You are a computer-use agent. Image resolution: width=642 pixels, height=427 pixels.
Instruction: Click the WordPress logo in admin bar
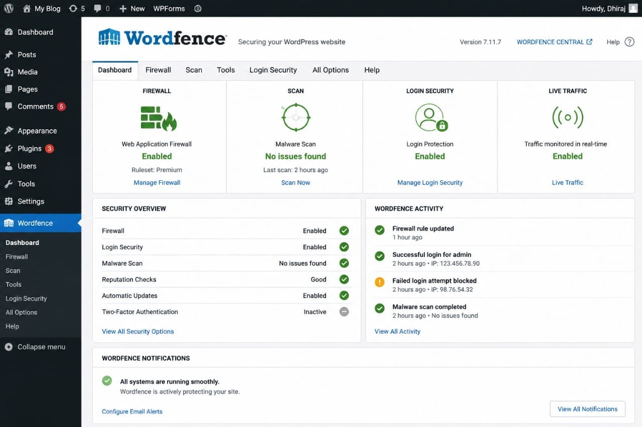[9, 9]
